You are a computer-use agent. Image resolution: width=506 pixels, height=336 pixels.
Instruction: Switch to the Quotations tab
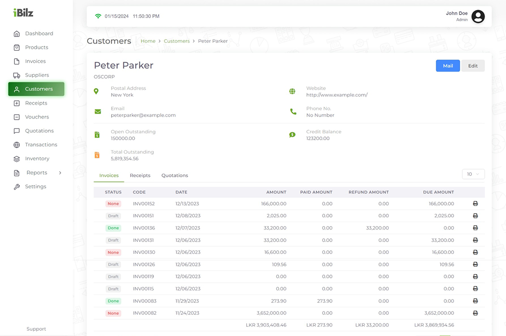click(175, 176)
